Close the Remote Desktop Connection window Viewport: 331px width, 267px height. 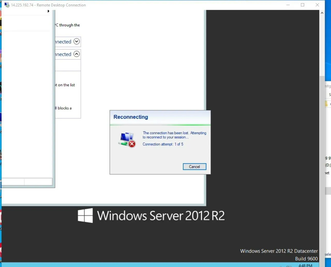317,5
